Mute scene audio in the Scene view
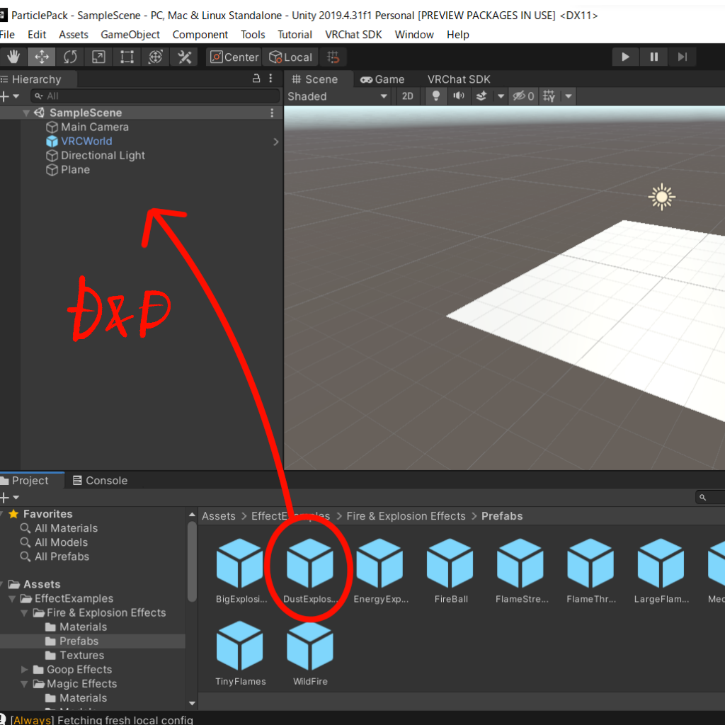This screenshot has width=725, height=725. [x=458, y=96]
